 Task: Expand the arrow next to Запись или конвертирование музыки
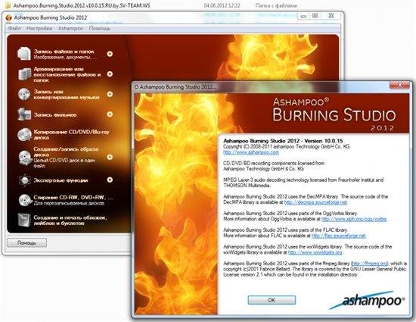click(x=110, y=94)
